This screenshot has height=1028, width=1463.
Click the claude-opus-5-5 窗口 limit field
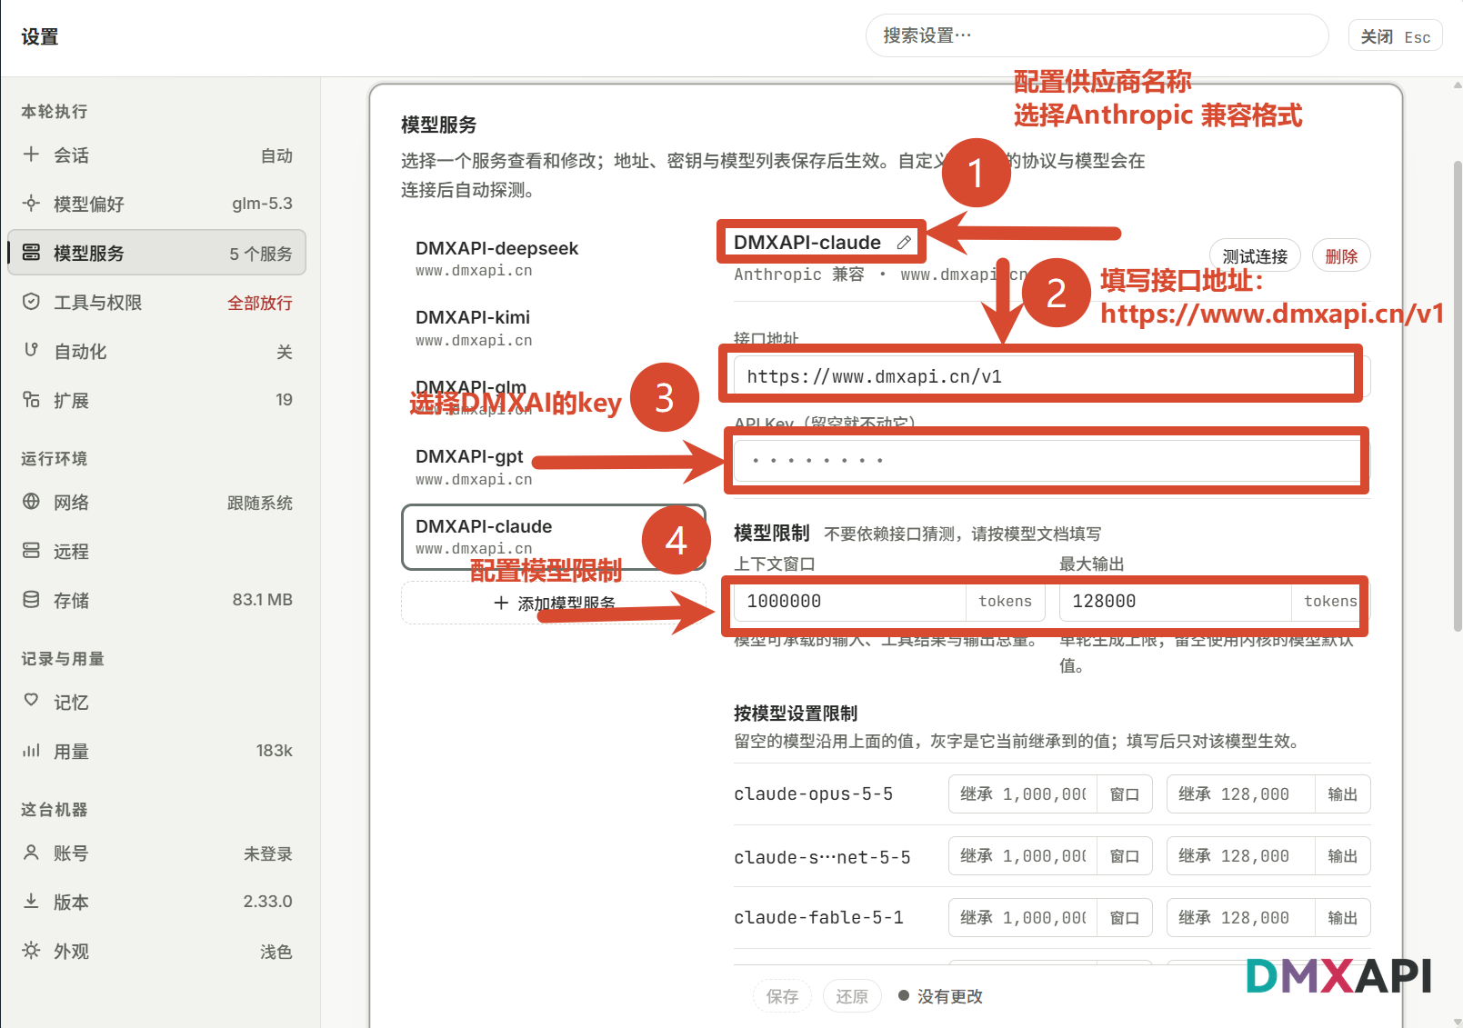(1050, 794)
